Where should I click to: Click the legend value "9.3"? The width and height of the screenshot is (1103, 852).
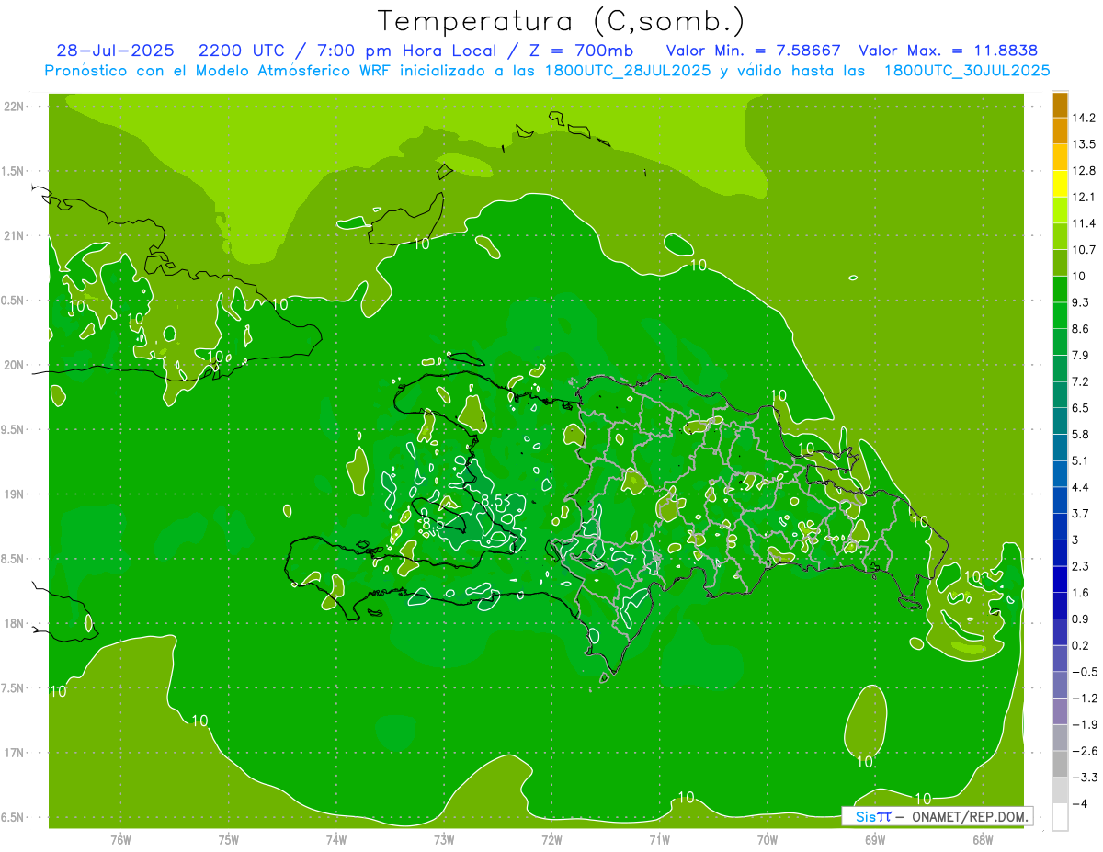tap(1081, 302)
